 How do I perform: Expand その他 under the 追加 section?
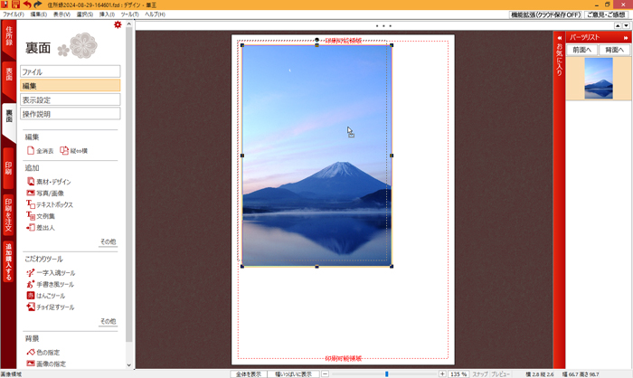(x=108, y=242)
